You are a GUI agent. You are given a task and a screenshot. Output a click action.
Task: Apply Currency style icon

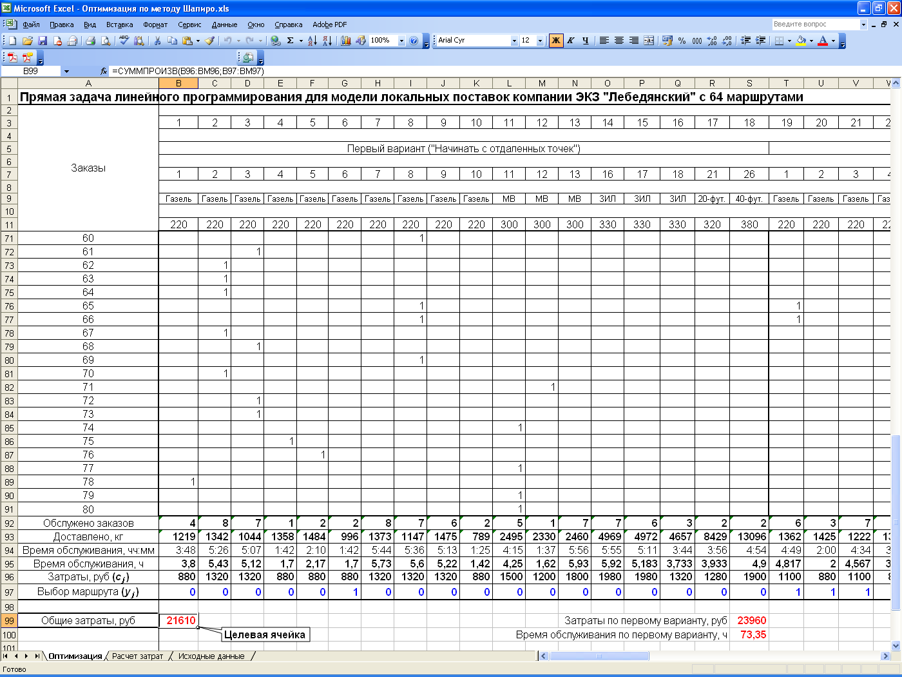pos(667,41)
